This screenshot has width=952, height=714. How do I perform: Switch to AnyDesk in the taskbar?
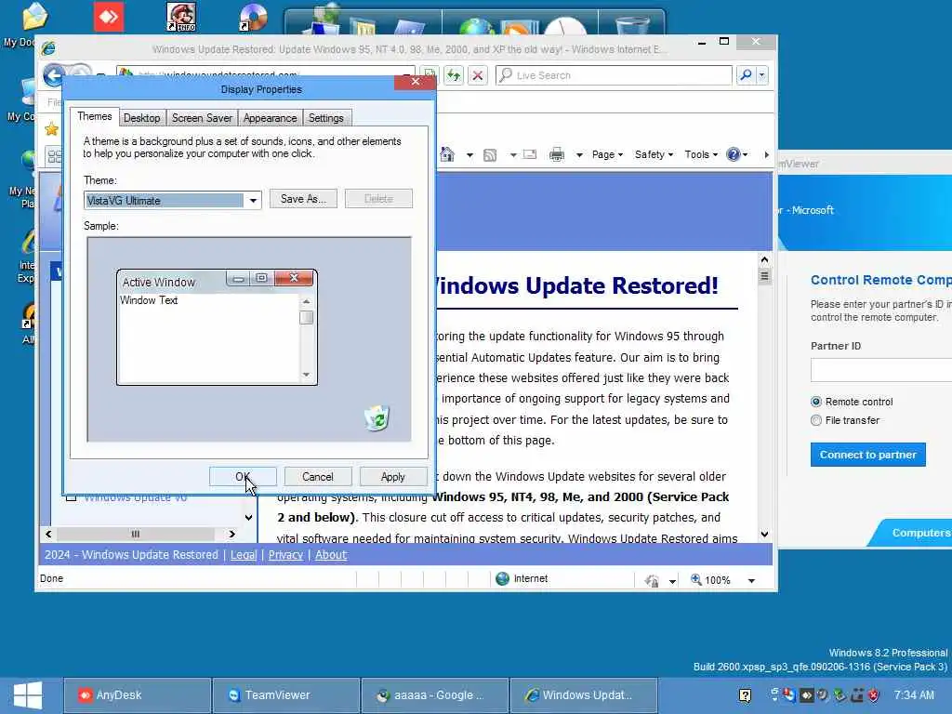[x=137, y=695]
